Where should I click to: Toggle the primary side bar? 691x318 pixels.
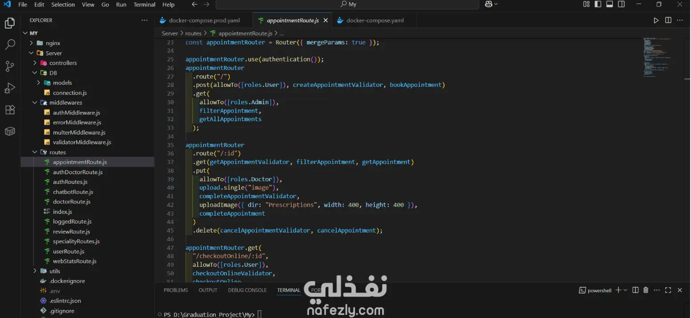tap(598, 4)
